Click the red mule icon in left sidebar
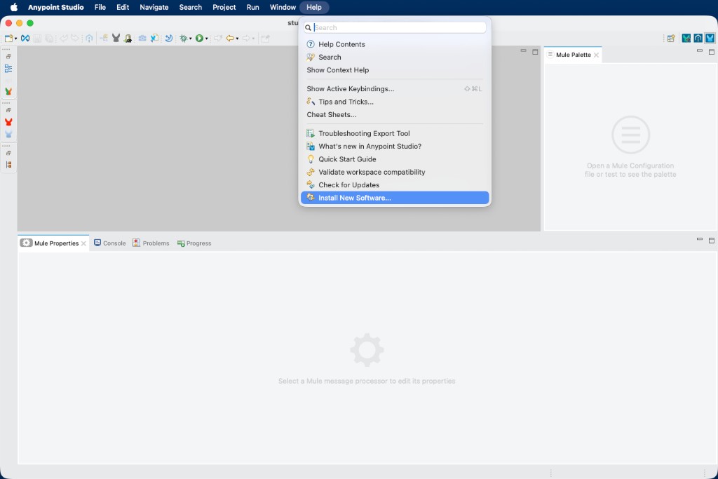718x479 pixels. coord(8,122)
